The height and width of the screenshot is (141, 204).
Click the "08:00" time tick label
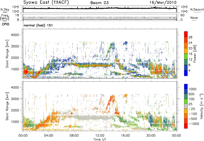[74, 136]
